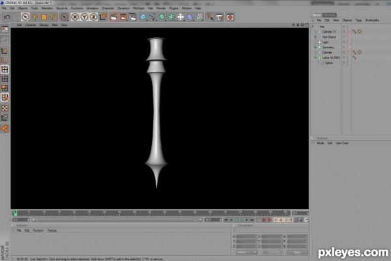Select the Light object in tree
The height and width of the screenshot is (261, 391).
(325, 42)
